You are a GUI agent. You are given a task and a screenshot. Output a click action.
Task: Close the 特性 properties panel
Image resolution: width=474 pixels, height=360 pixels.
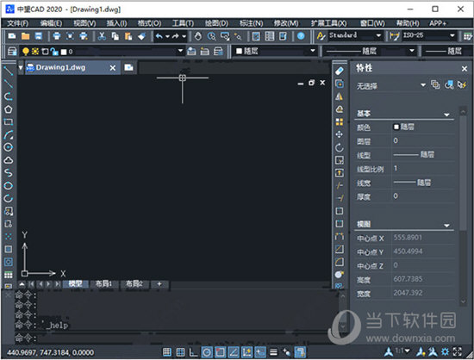[465, 69]
